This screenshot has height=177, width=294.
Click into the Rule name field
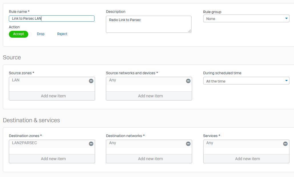tap(51, 19)
